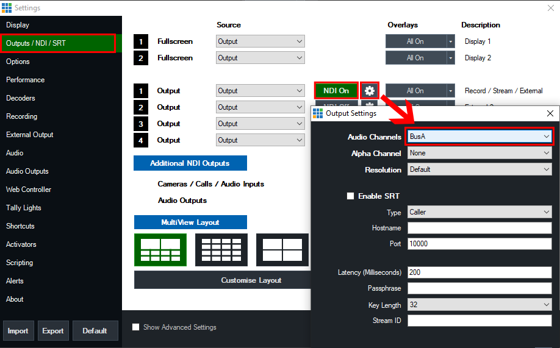Screen dimensions: 560x348
Task: Check Show Advanced Settings
Action: (x=136, y=327)
